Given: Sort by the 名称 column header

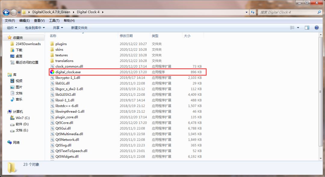Looking at the screenshot, I should 53,36.
